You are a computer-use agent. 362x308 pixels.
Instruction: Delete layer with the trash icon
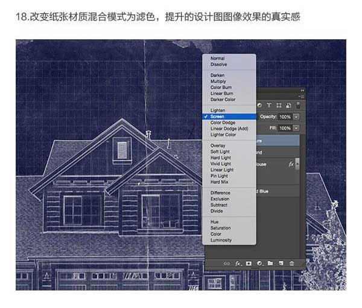(292, 263)
